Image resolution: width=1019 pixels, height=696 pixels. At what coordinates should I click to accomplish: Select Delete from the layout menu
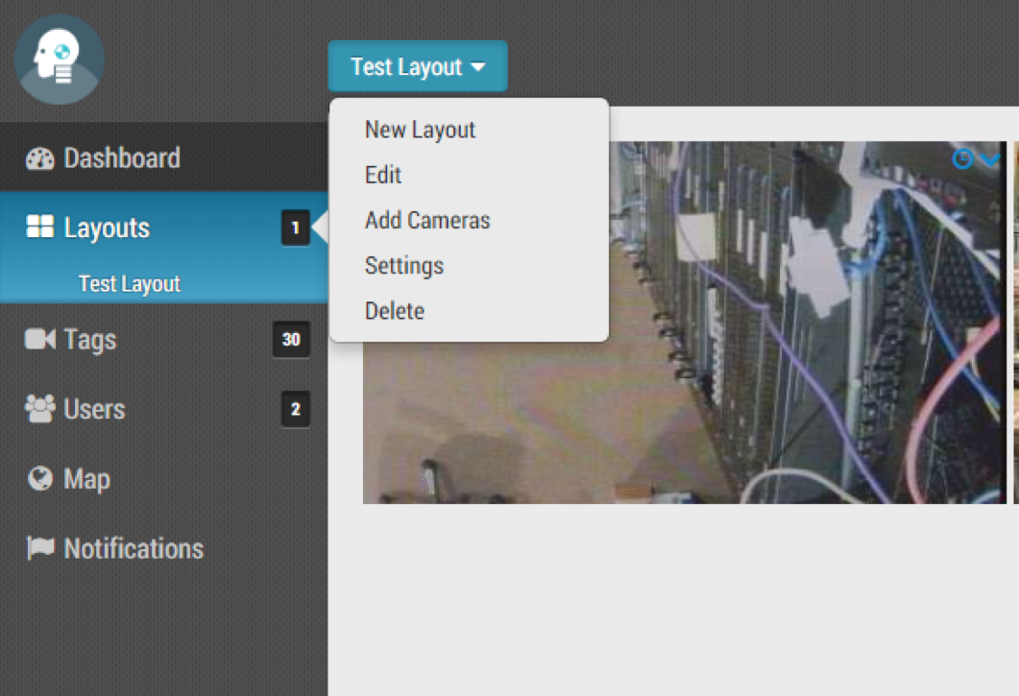394,310
